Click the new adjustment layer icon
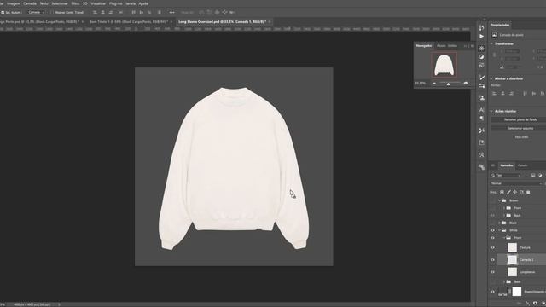The height and width of the screenshot is (307, 546). (x=543, y=304)
